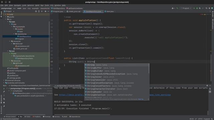Click the UTF-8 encoding status bar item

200,119
